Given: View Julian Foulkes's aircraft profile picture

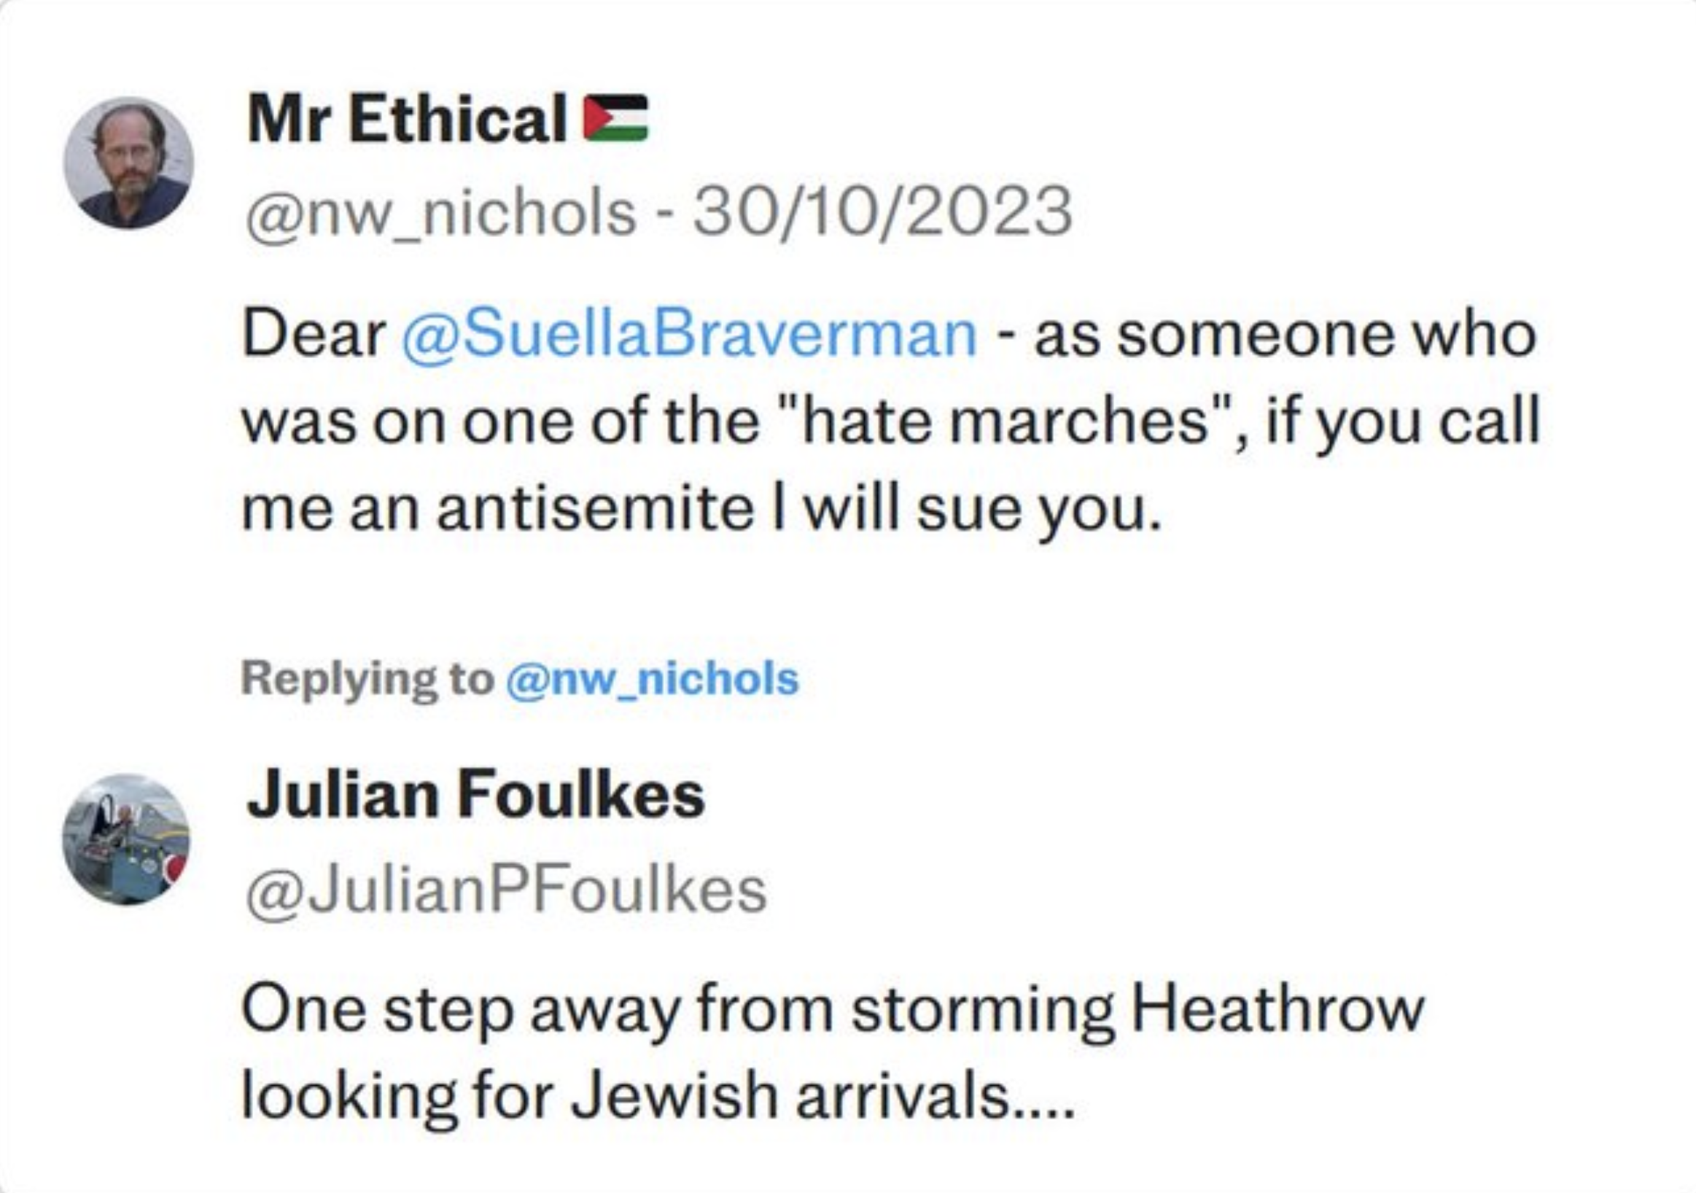Looking at the screenshot, I should pyautogui.click(x=125, y=839).
